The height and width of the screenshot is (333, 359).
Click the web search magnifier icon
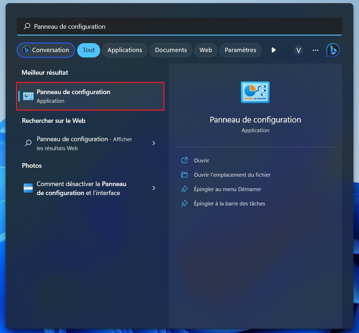[x=28, y=143]
